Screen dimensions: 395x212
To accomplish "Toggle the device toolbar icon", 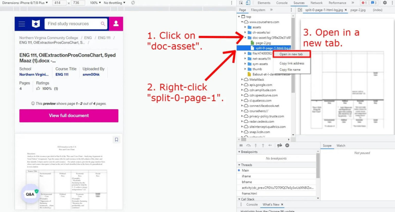I will pos(248,3).
